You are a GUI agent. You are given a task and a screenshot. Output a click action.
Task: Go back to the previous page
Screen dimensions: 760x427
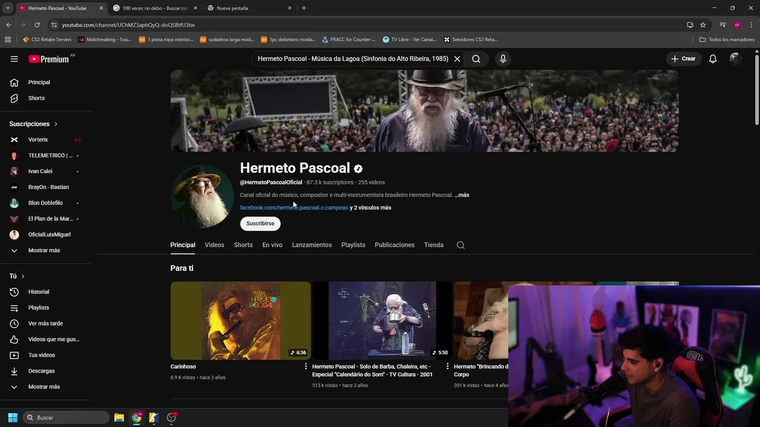8,25
